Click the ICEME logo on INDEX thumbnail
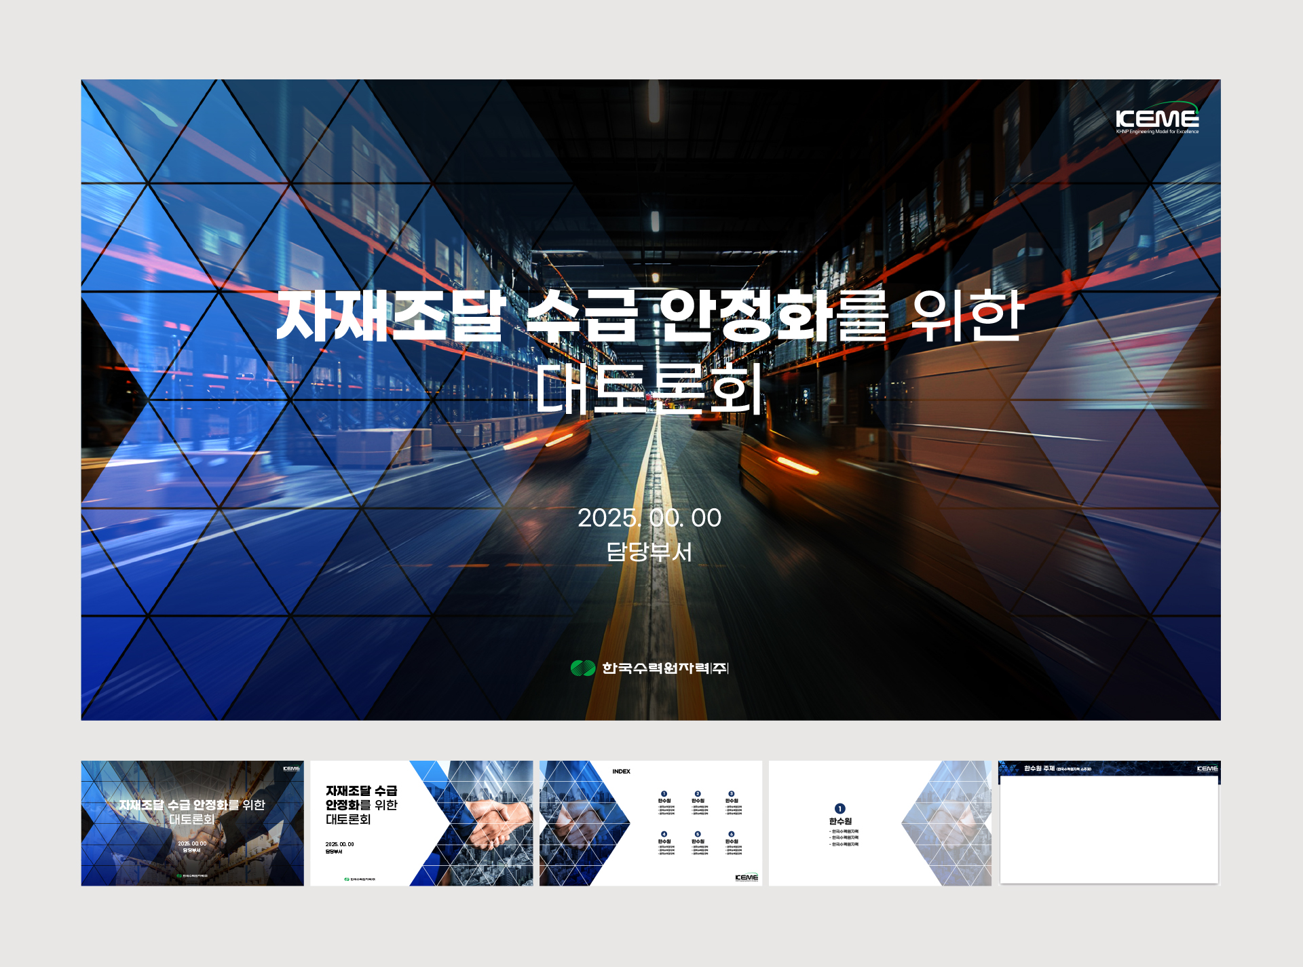The height and width of the screenshot is (967, 1303). pos(746,877)
